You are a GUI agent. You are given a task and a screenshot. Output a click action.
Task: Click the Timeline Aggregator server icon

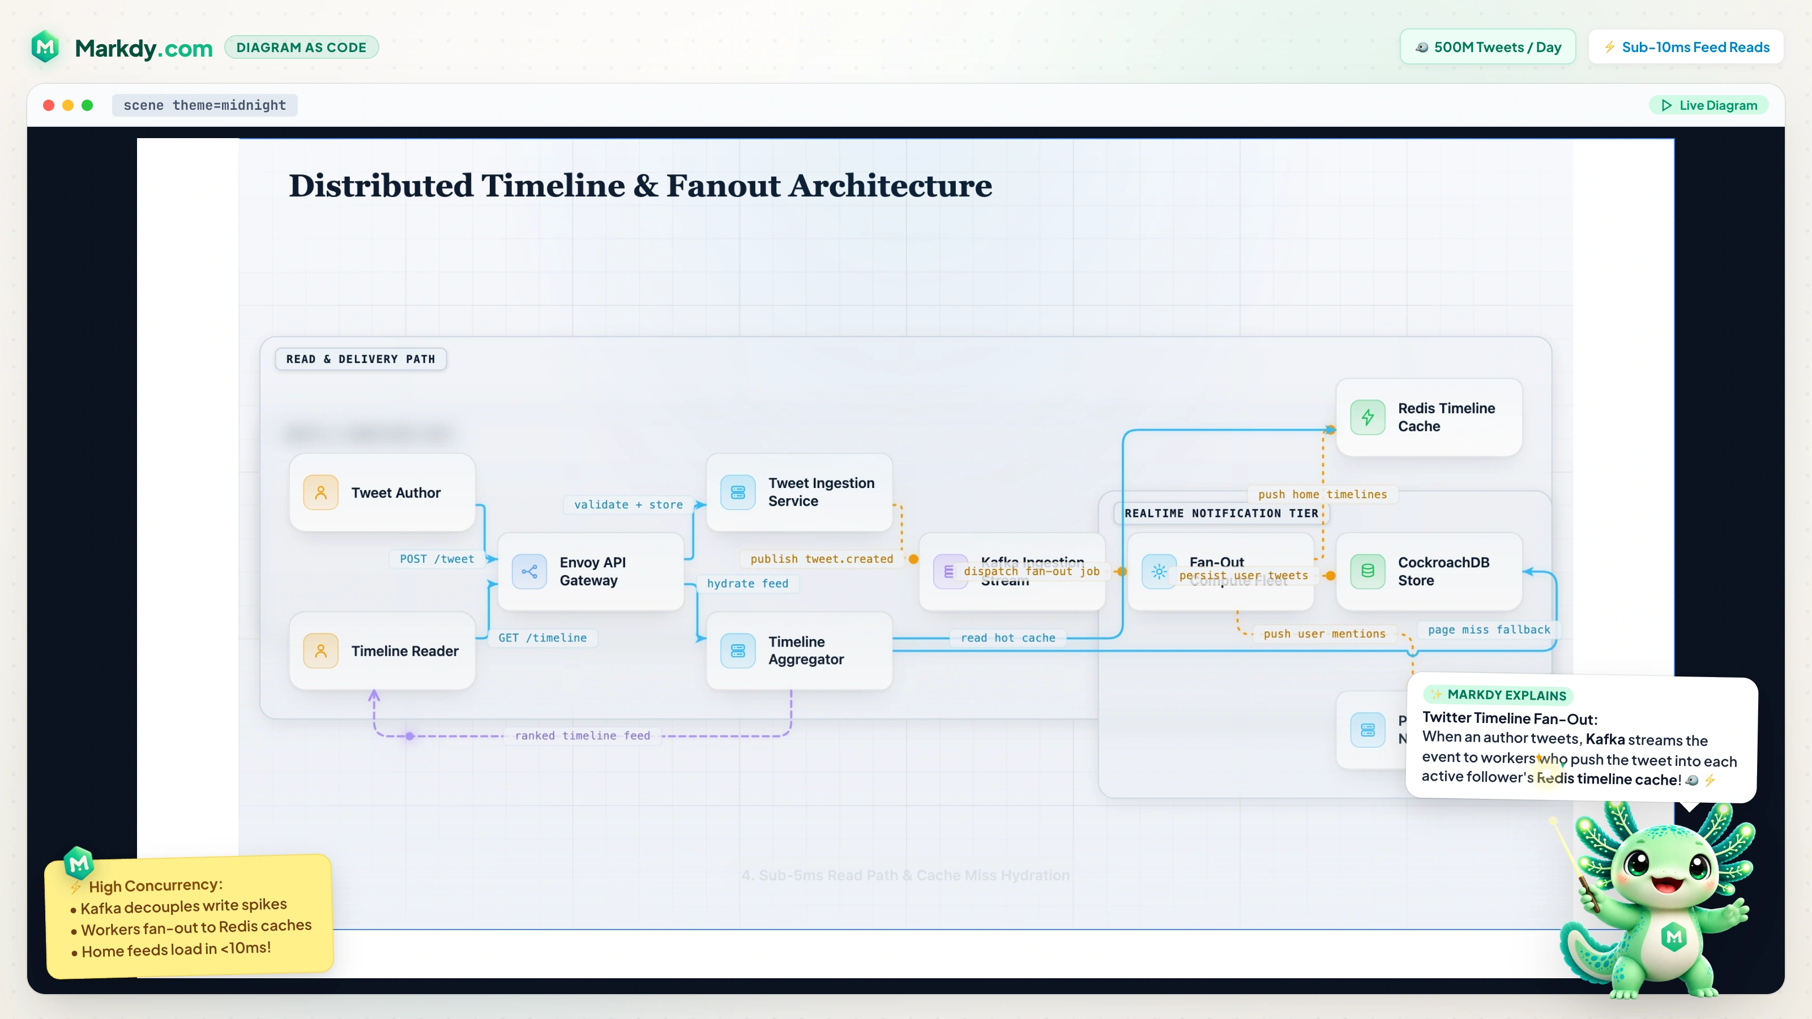click(x=738, y=650)
